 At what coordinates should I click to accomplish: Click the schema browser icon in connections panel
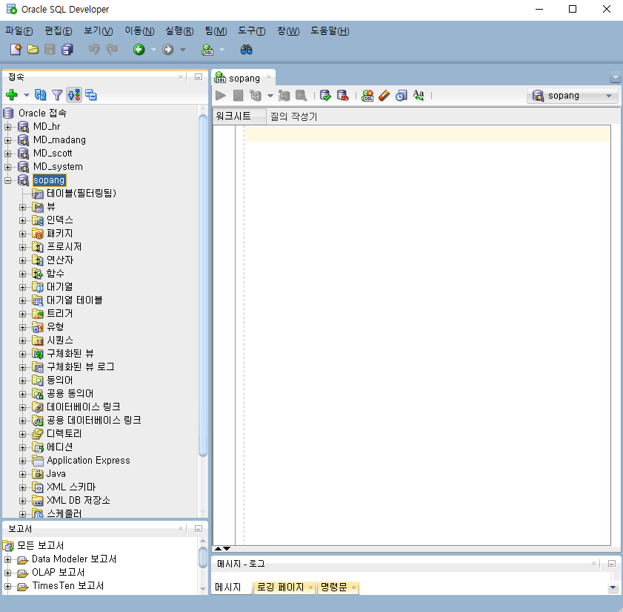91,95
